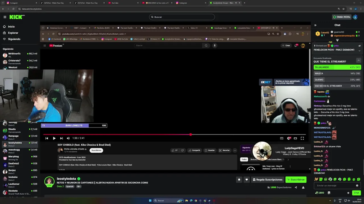This screenshot has height=204, width=364.
Task: Open Benjaz followed channel
Action: point(20,171)
